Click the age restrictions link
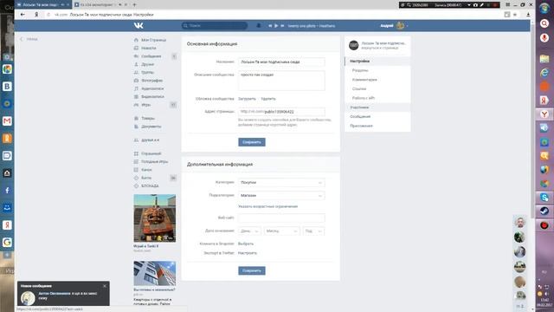 point(267,206)
